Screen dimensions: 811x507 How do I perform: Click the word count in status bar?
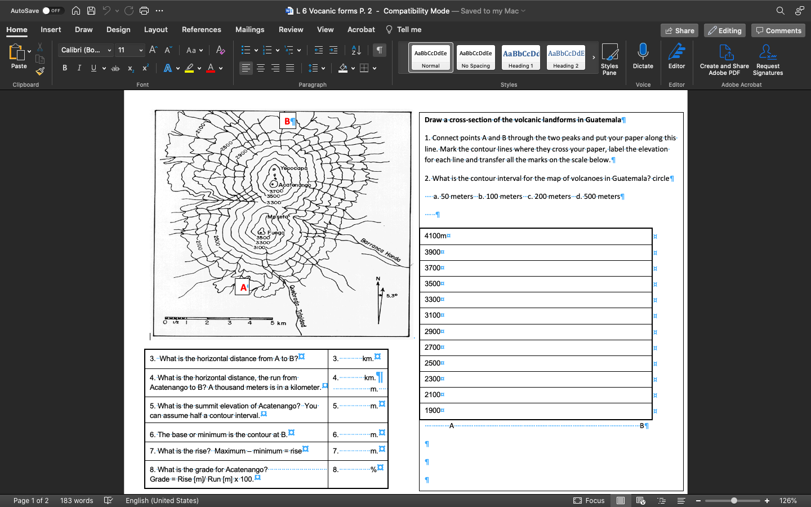click(x=77, y=500)
